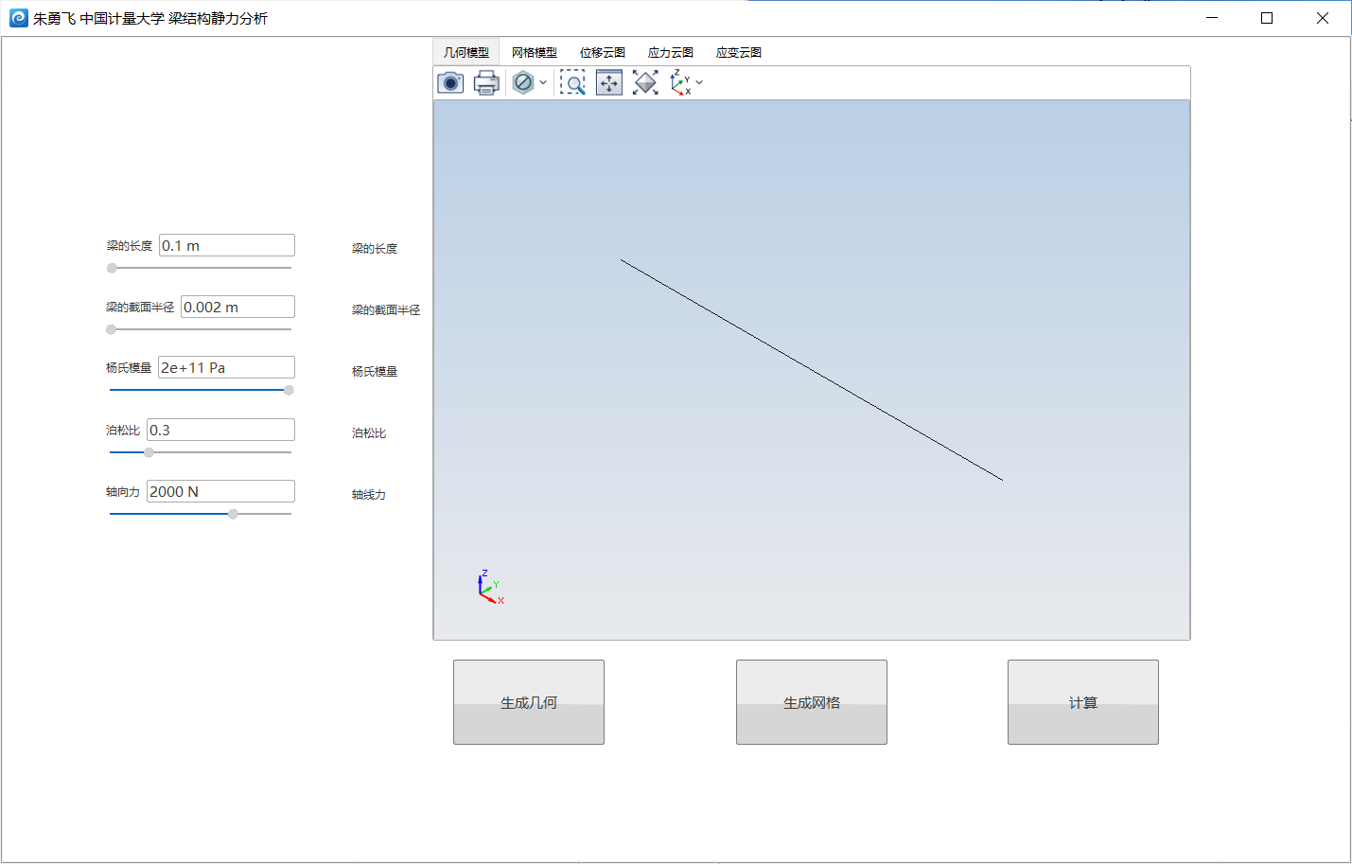The height and width of the screenshot is (864, 1352).
Task: Click the print icon in viewer toolbar
Action: pyautogui.click(x=486, y=83)
